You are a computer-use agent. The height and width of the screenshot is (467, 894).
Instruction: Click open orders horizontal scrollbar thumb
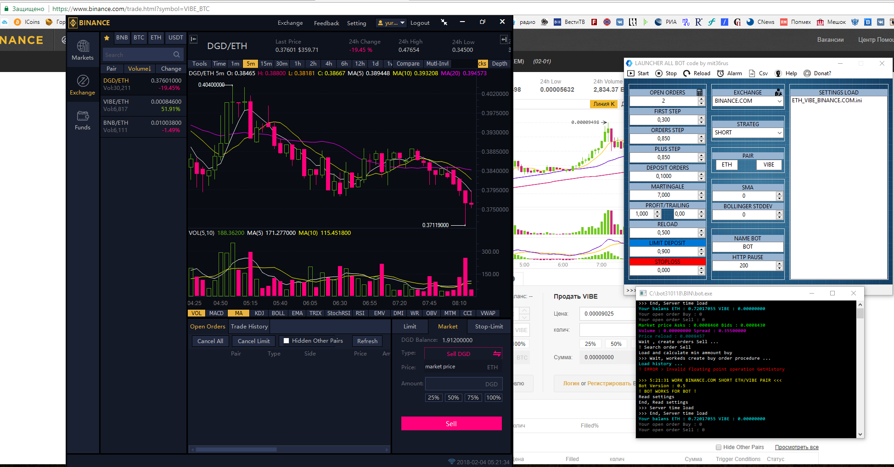click(x=236, y=450)
